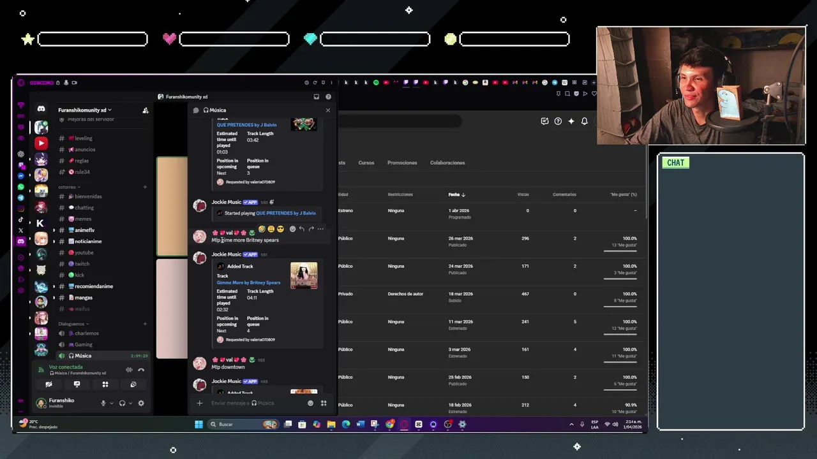
Task: Close the Música chat panel
Action: pyautogui.click(x=328, y=110)
